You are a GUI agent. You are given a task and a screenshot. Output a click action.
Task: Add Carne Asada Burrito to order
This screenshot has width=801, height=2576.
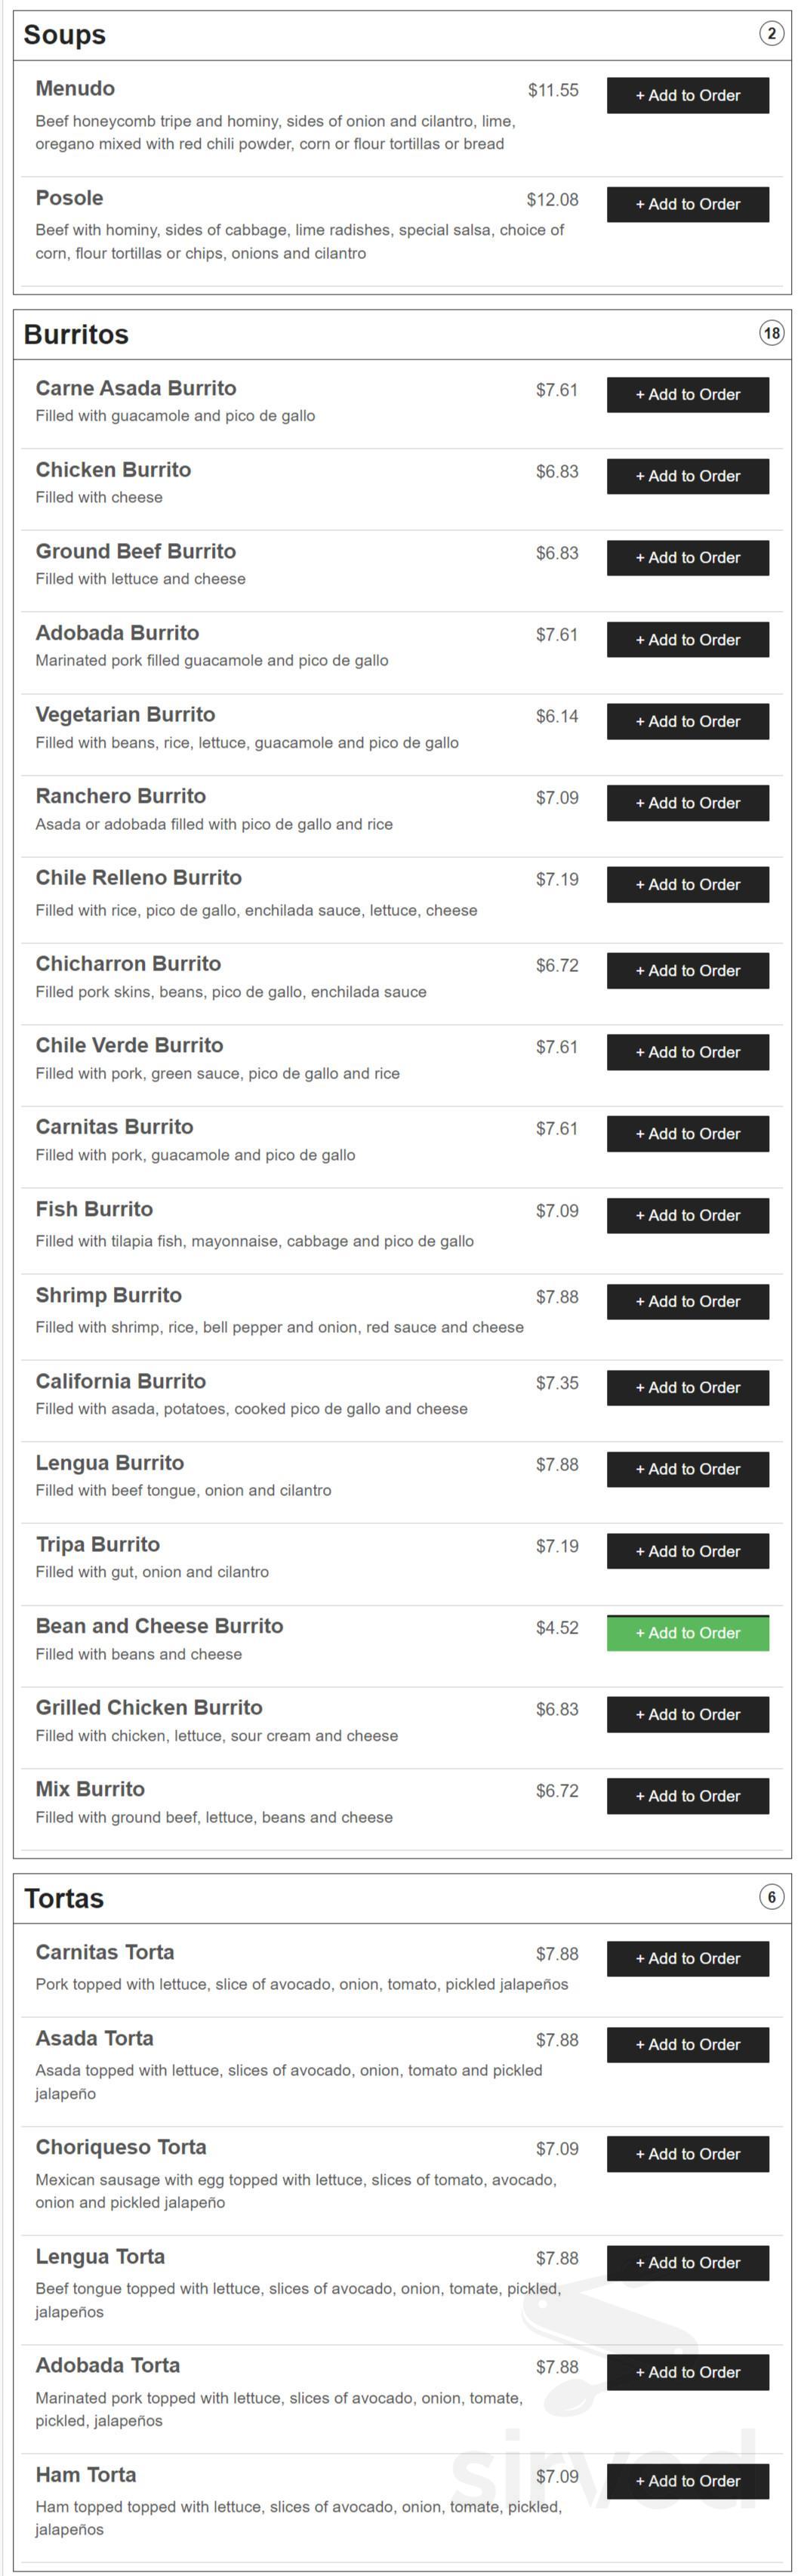pos(687,394)
